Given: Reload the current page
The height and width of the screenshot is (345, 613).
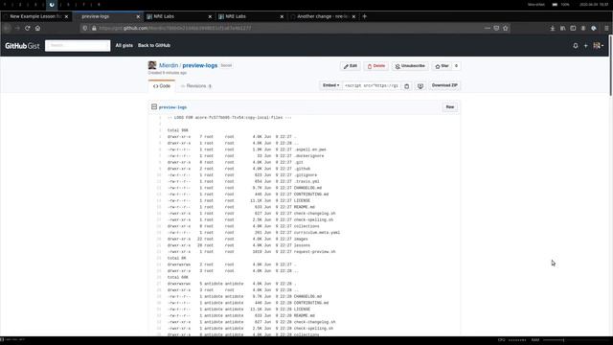Looking at the screenshot, I should 28,28.
